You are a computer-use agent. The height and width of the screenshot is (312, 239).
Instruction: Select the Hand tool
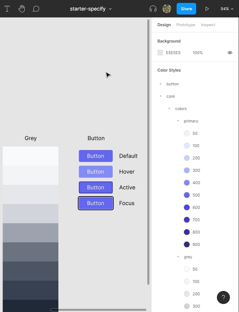click(x=21, y=9)
